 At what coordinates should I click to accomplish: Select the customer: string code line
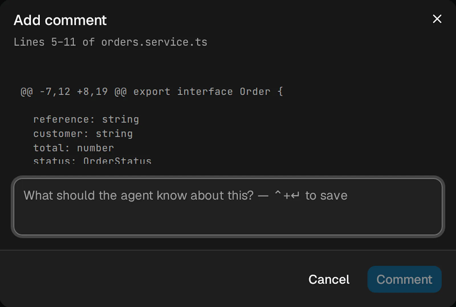[x=83, y=134]
